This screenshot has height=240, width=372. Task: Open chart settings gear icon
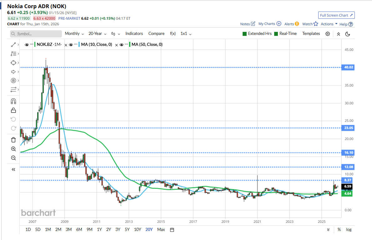[x=328, y=34]
